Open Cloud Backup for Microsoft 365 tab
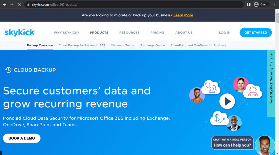The height and width of the screenshot is (155, 279). [82, 45]
